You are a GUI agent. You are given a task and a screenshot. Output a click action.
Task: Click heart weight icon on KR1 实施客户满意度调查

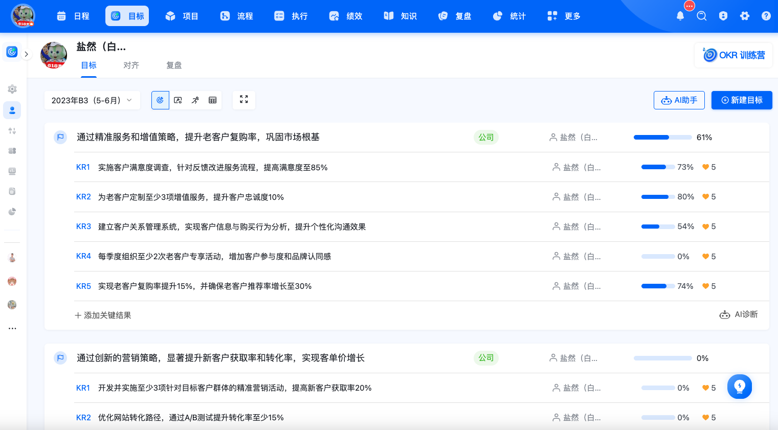(x=706, y=167)
